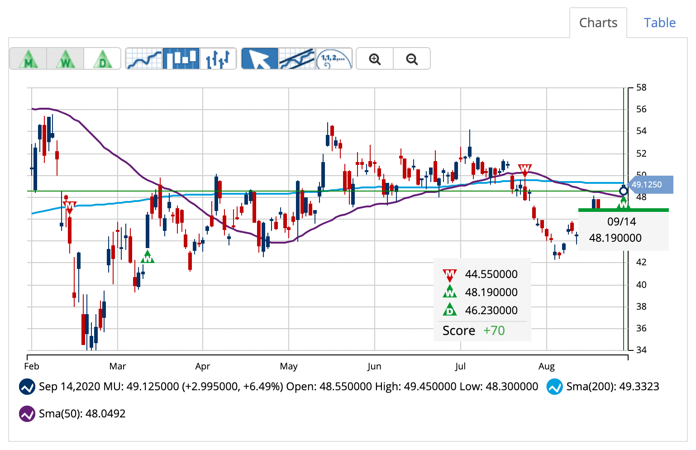The height and width of the screenshot is (450, 696).
Task: Click the daily signal value 46.230000
Action: click(x=491, y=311)
